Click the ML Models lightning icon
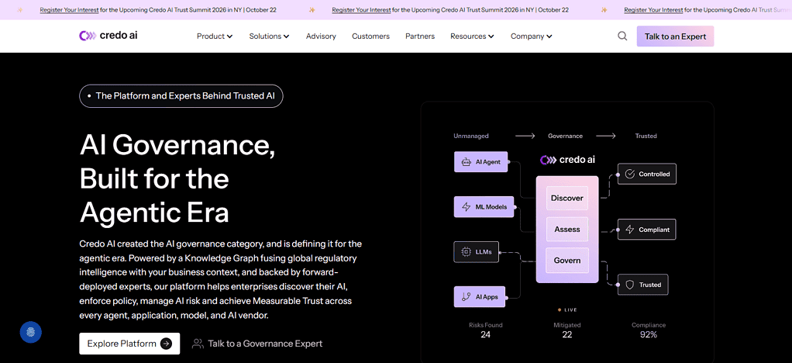 point(467,207)
